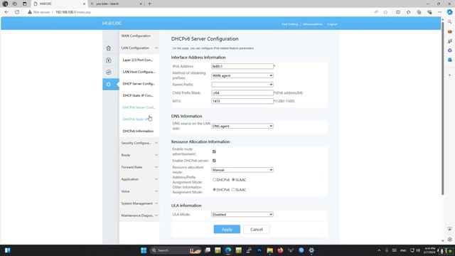This screenshot has height=256, width=455.
Task: Select the highlighted gear settings sidebar icon
Action: point(109,84)
